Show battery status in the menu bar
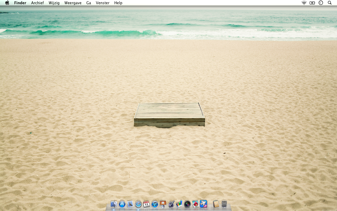Viewport: 337px width, 211px height. click(x=312, y=3)
